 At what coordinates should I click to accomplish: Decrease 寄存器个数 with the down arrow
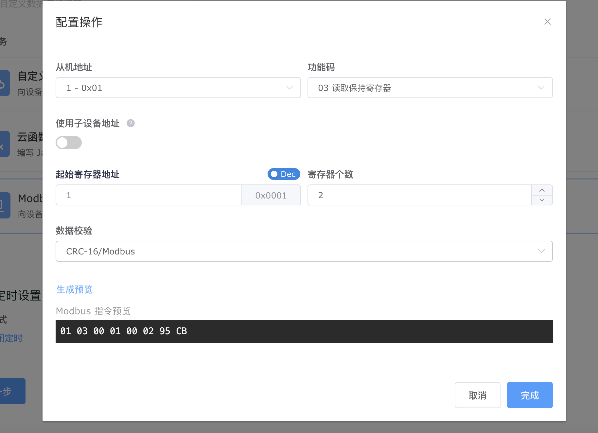542,200
